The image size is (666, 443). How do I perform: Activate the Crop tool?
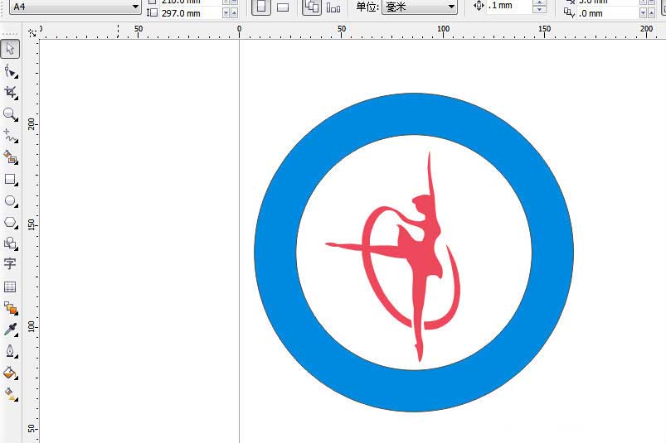point(10,93)
